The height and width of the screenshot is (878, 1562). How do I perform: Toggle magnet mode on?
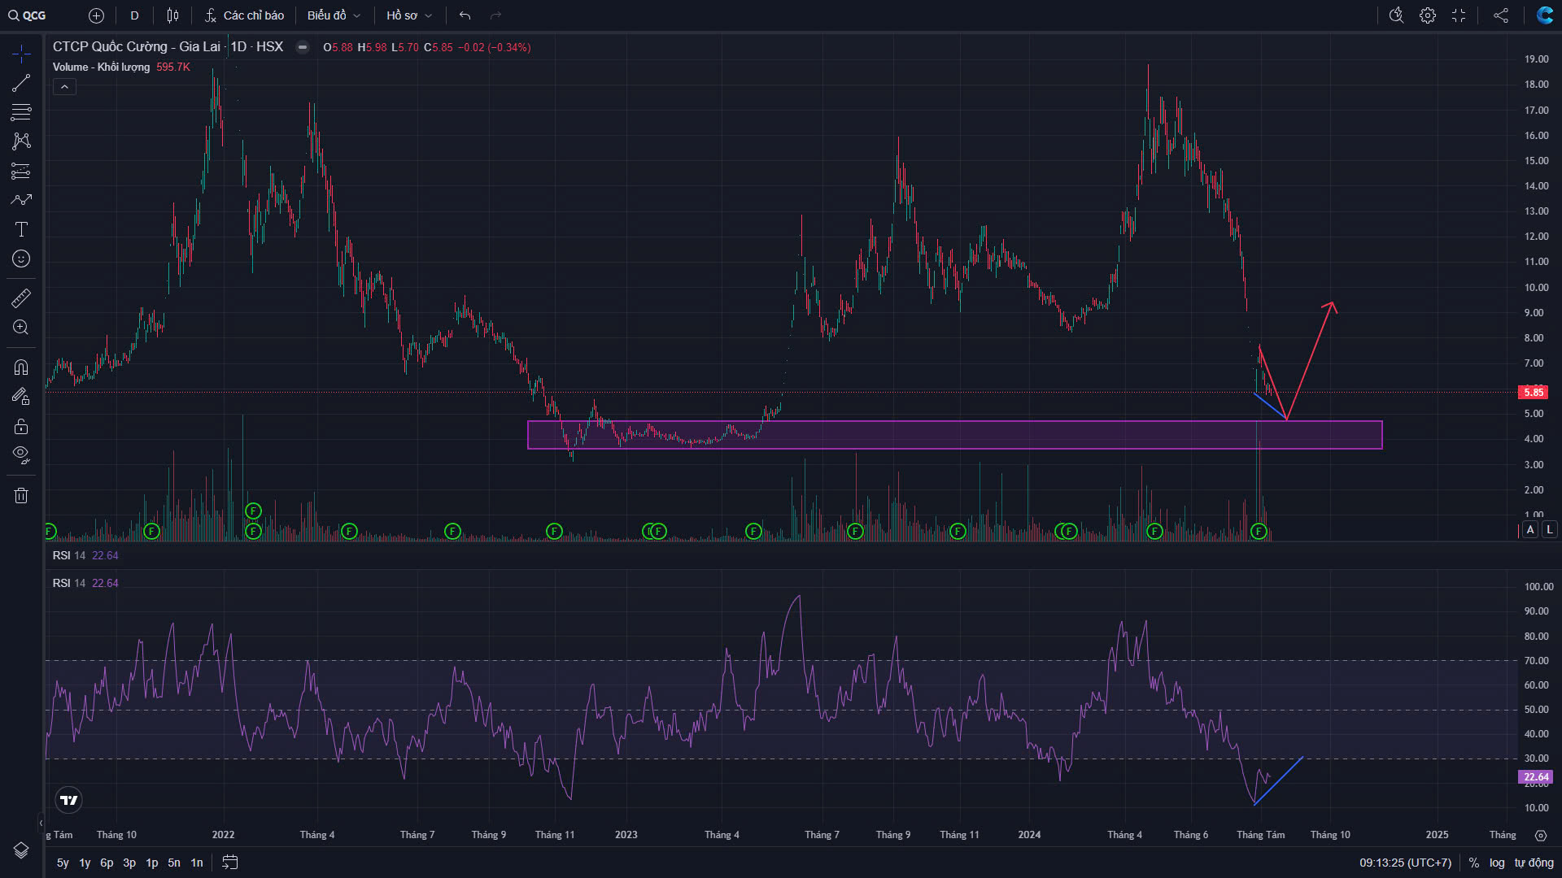click(21, 367)
